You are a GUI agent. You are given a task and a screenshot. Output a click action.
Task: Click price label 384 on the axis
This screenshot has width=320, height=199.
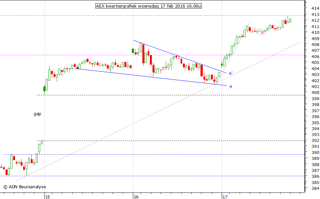tap(315, 189)
